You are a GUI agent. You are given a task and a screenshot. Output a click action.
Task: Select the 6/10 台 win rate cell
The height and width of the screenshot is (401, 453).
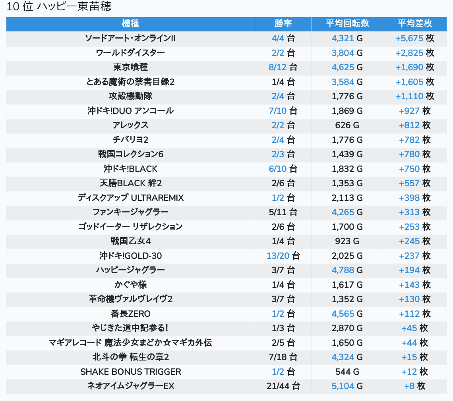pyautogui.click(x=283, y=169)
